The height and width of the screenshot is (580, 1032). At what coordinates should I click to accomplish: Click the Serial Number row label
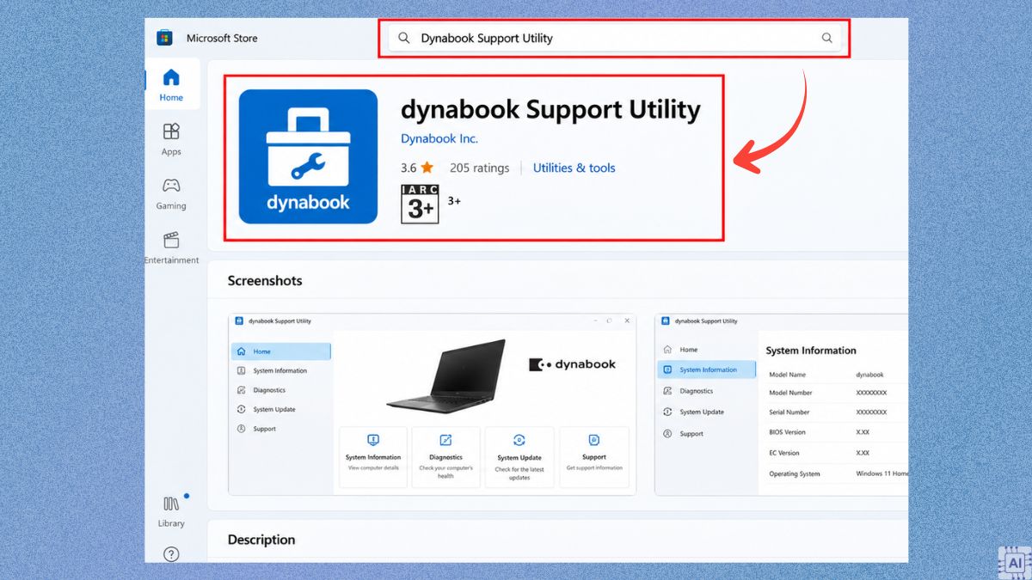coord(789,412)
